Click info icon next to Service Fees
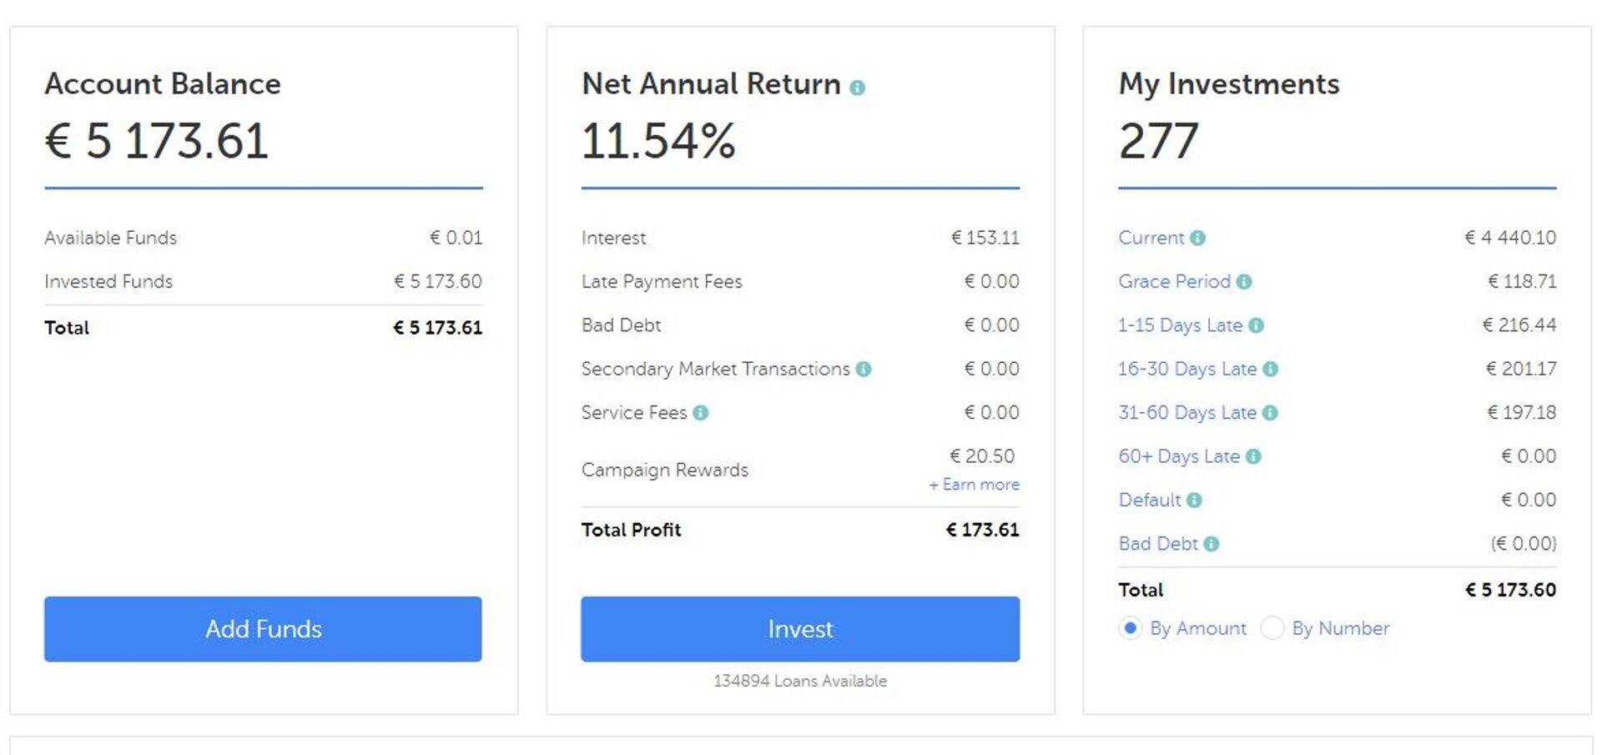1602x755 pixels. 701,413
